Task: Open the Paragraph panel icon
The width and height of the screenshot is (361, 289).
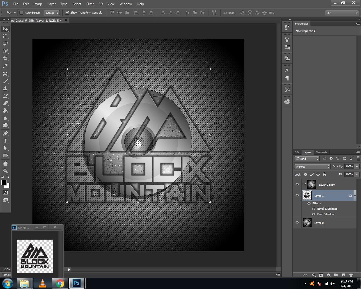Action: click(x=287, y=78)
